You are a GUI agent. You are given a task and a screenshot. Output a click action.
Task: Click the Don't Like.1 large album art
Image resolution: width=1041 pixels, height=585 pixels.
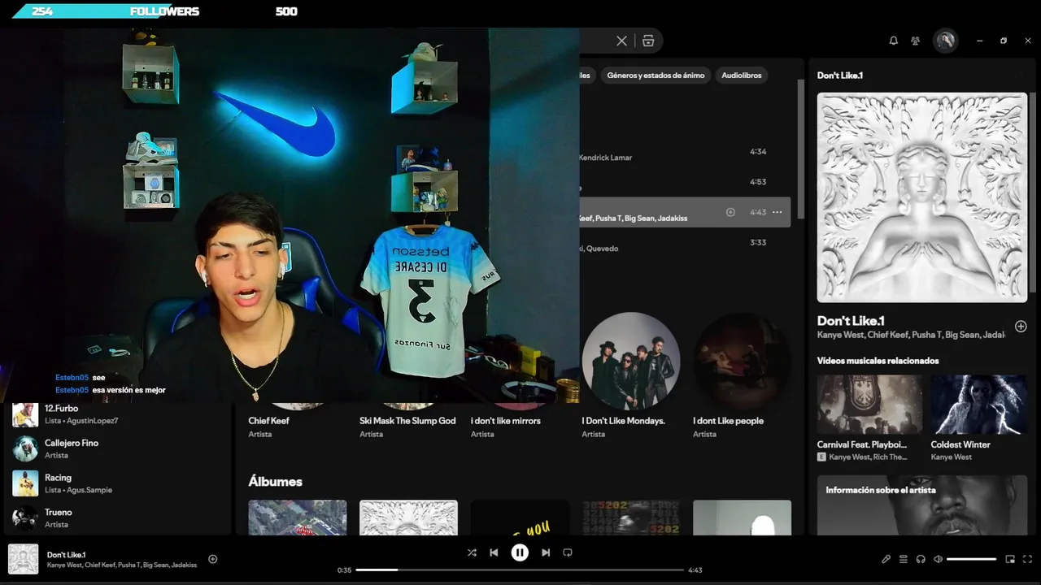(921, 197)
